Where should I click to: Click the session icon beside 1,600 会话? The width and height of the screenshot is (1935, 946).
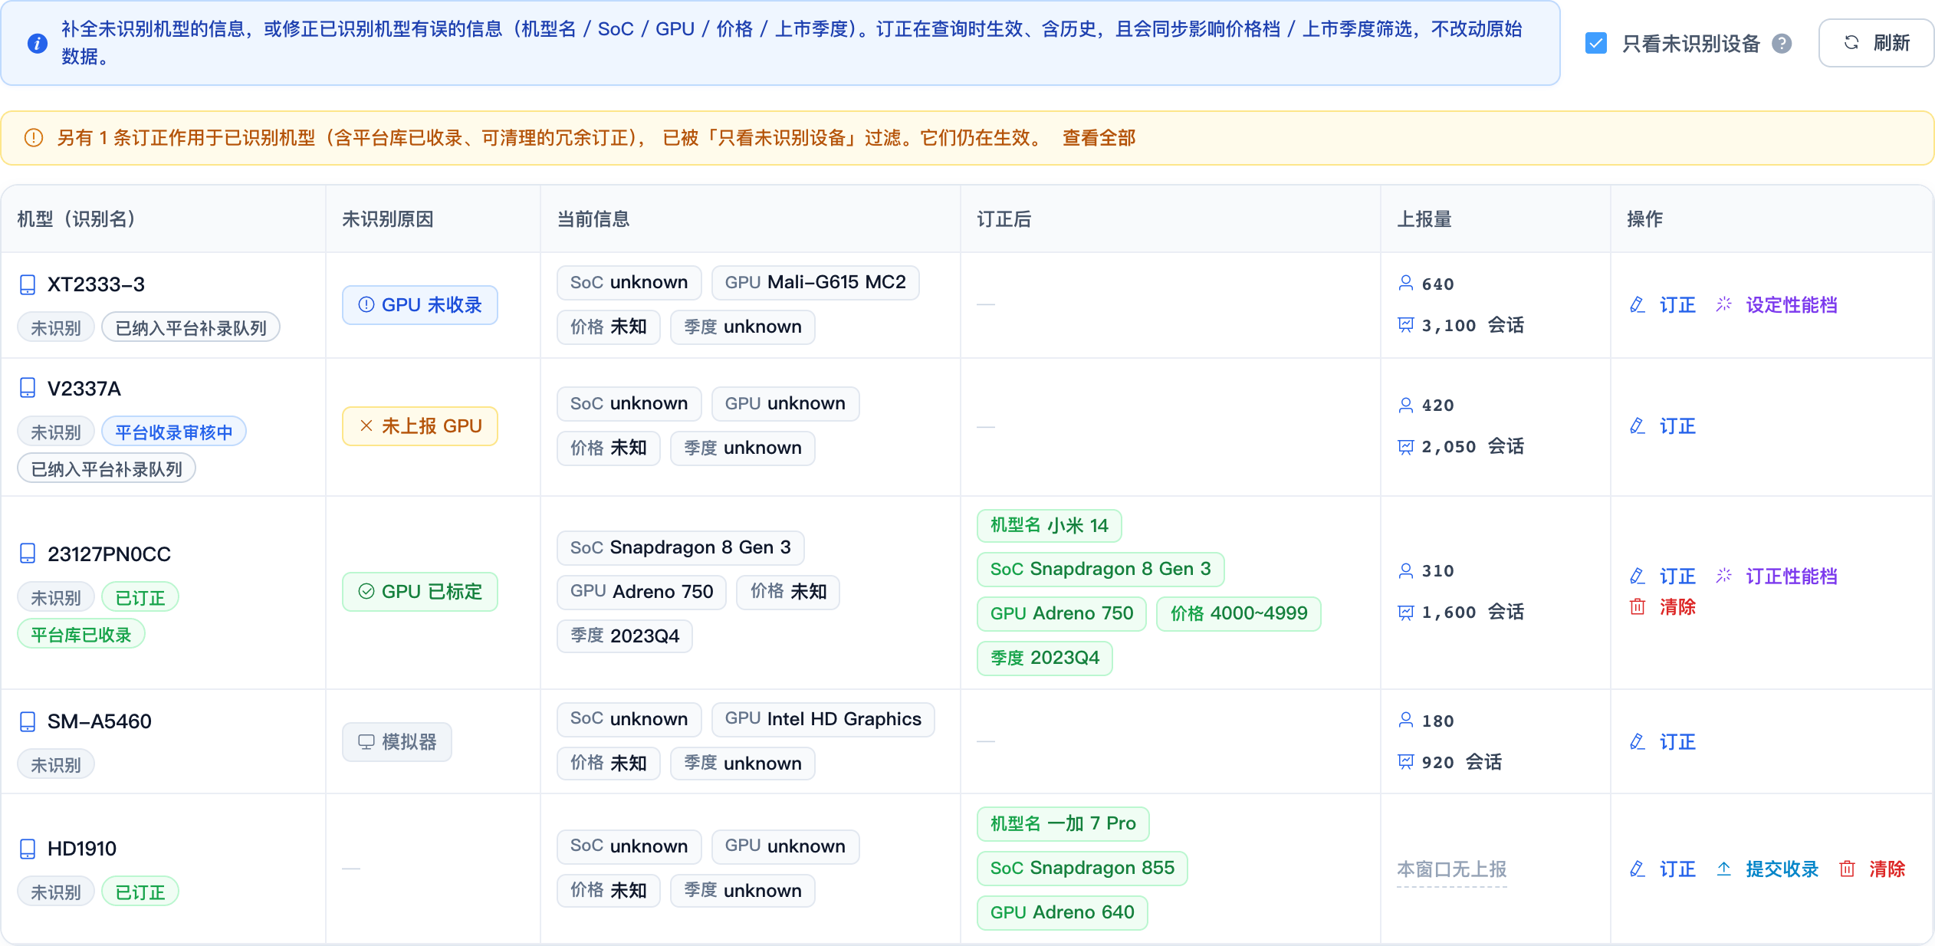point(1406,612)
